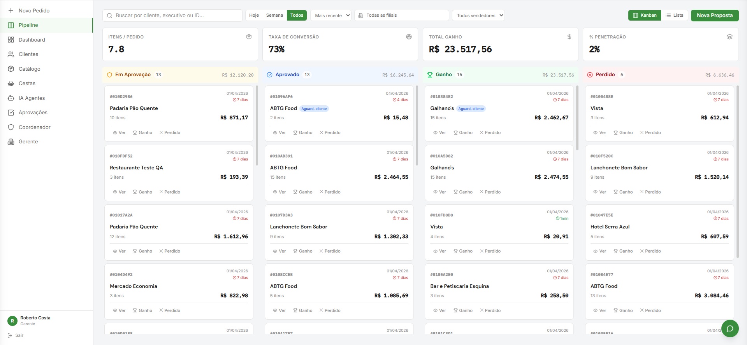Click the Em Aprovação column icon
The image size is (747, 345).
(x=109, y=75)
